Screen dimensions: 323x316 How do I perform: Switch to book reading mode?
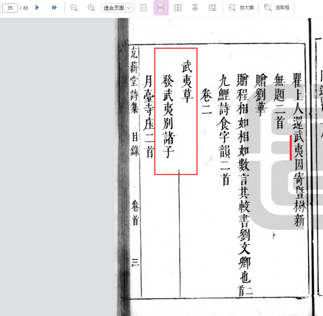tap(213, 8)
